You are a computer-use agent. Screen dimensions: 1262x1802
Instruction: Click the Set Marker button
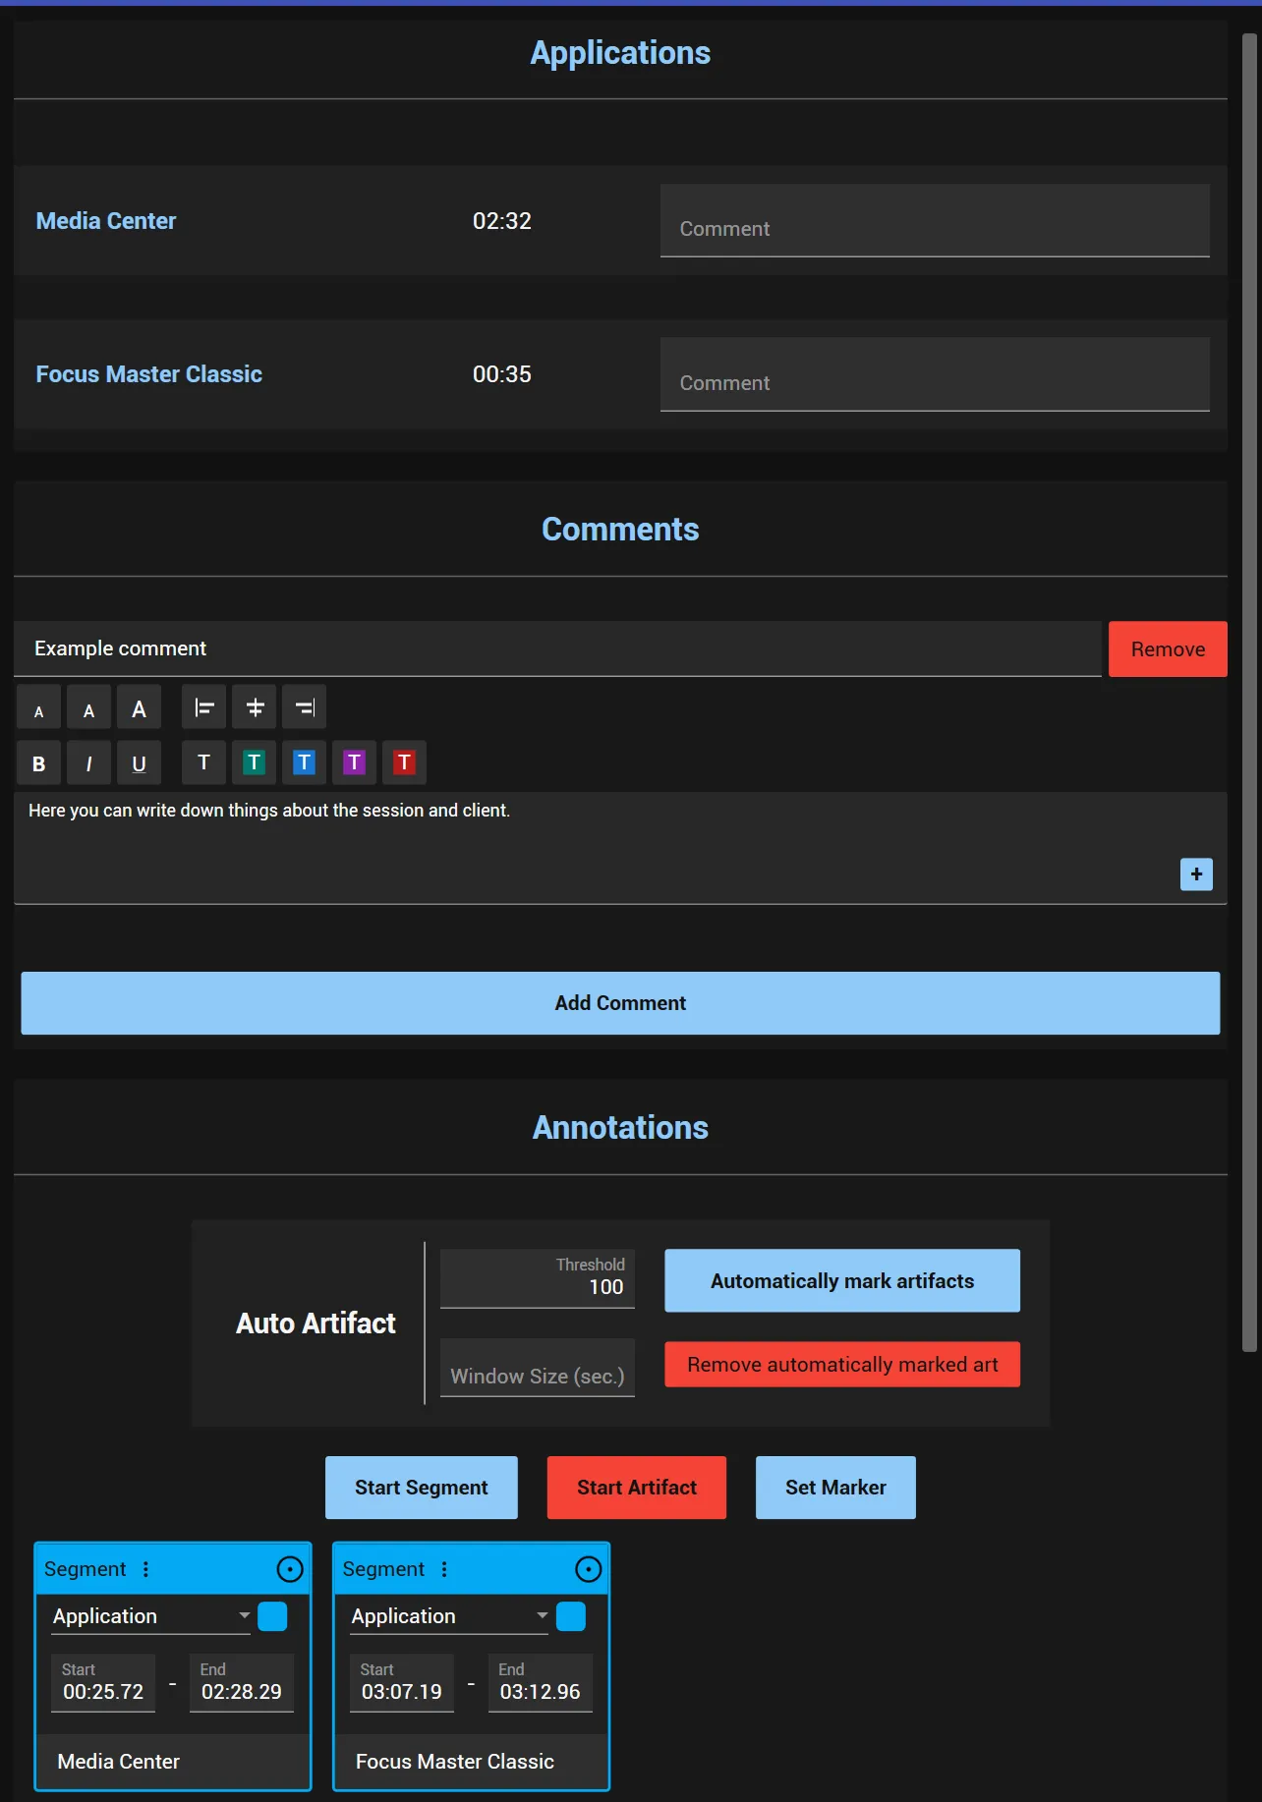[x=835, y=1488]
